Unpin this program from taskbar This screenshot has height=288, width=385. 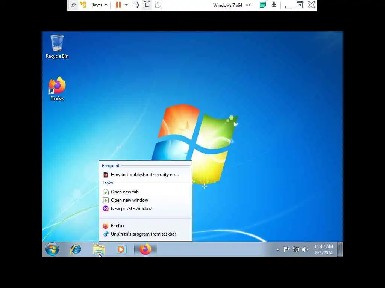point(146,234)
